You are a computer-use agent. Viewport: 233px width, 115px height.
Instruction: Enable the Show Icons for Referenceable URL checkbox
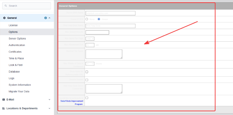tap(87, 72)
